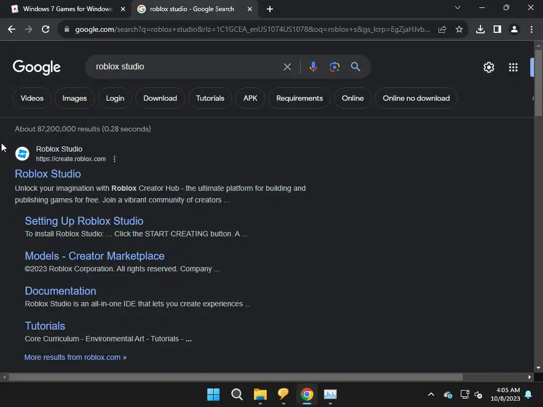Open the Roblox Studio result link
The image size is (543, 407).
click(48, 174)
